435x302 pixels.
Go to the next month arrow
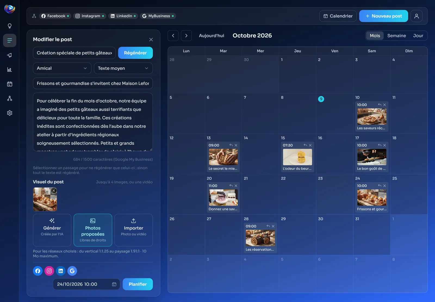coord(186,36)
